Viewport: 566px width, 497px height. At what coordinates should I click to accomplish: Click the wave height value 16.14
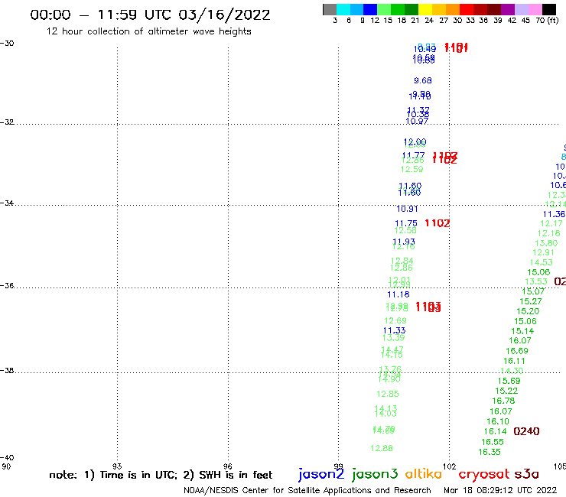[x=496, y=431]
